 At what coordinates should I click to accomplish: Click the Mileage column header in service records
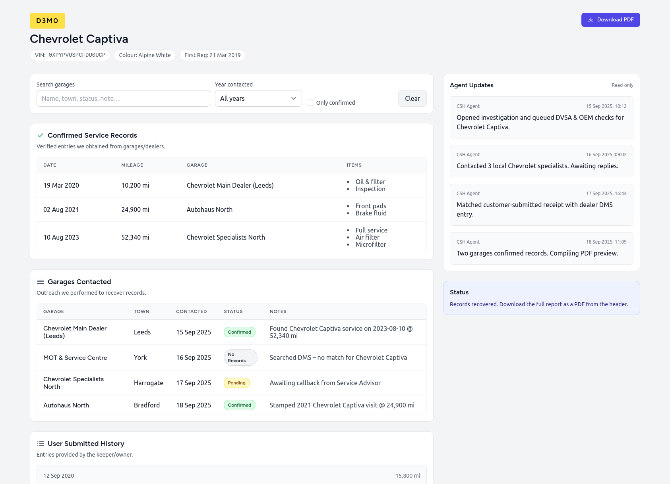click(x=132, y=165)
